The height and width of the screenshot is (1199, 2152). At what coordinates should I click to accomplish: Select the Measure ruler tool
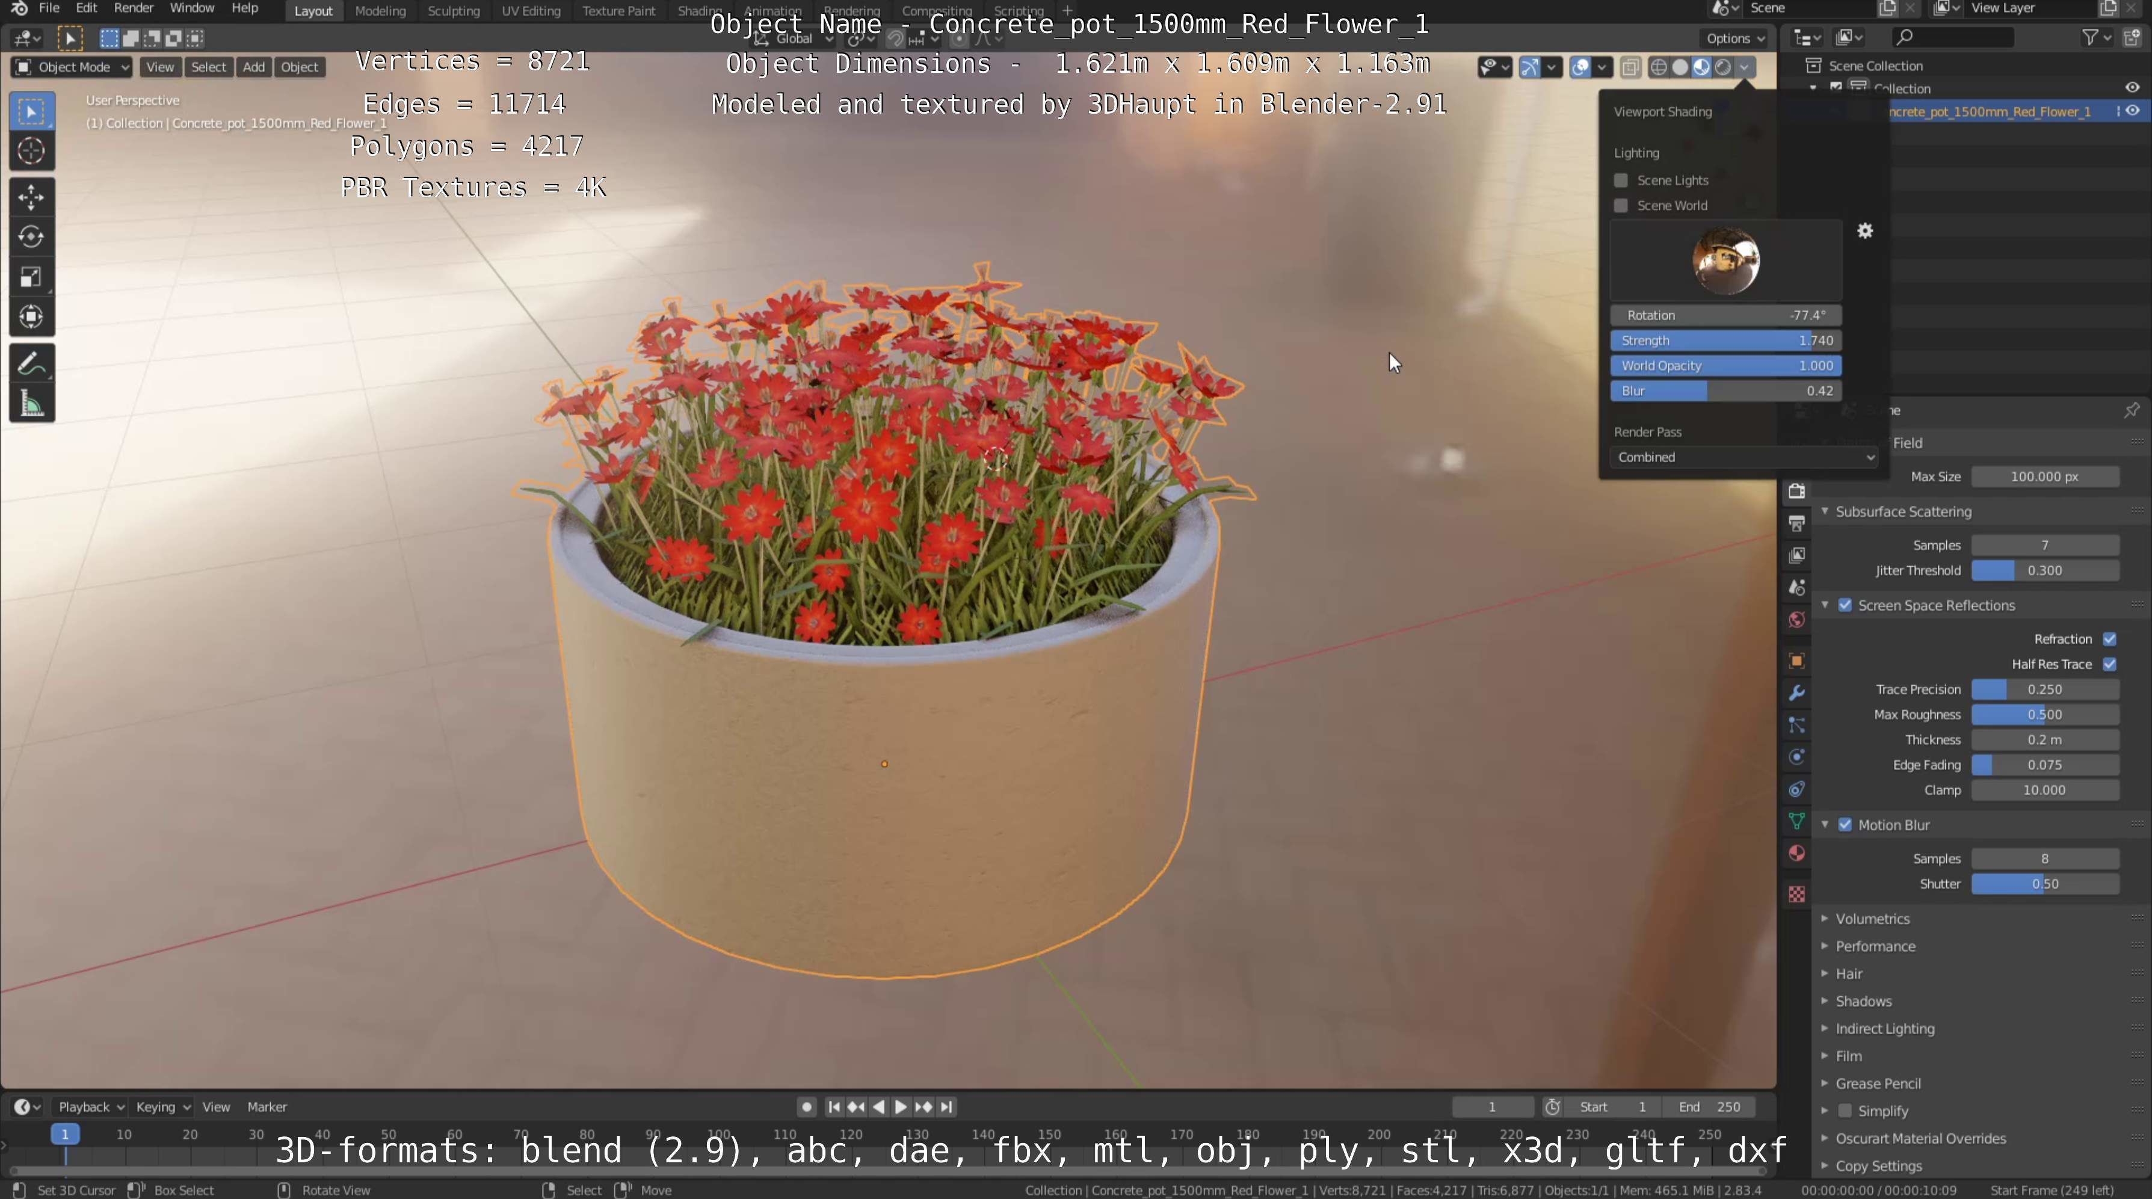(x=32, y=404)
